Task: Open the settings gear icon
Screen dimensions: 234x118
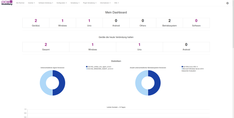Action: (x=228, y=3)
